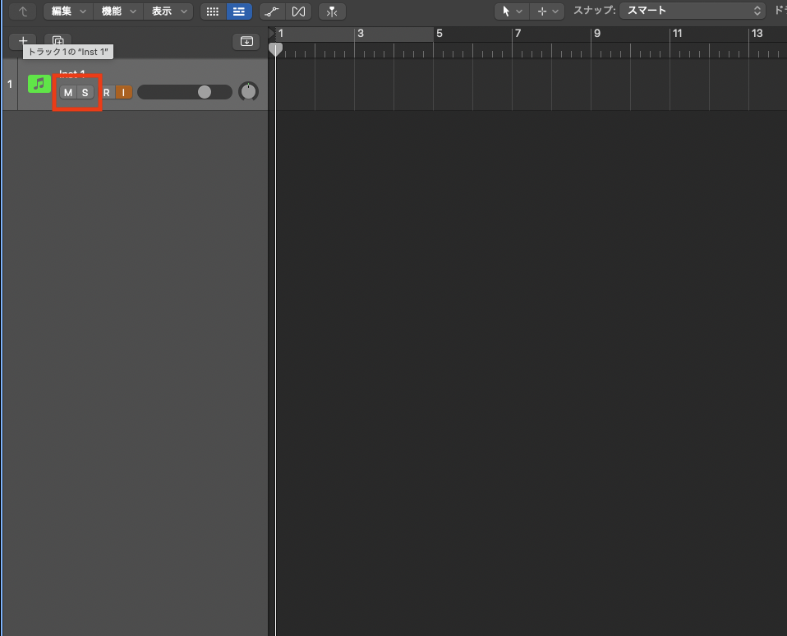787x636 pixels.
Task: Click the back arrow in the toolbar
Action: coord(23,12)
